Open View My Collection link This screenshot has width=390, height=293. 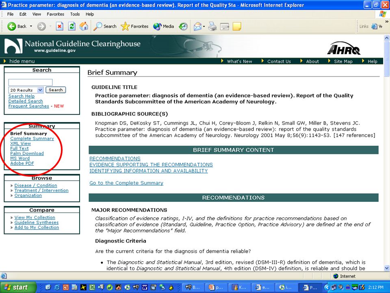click(x=35, y=217)
